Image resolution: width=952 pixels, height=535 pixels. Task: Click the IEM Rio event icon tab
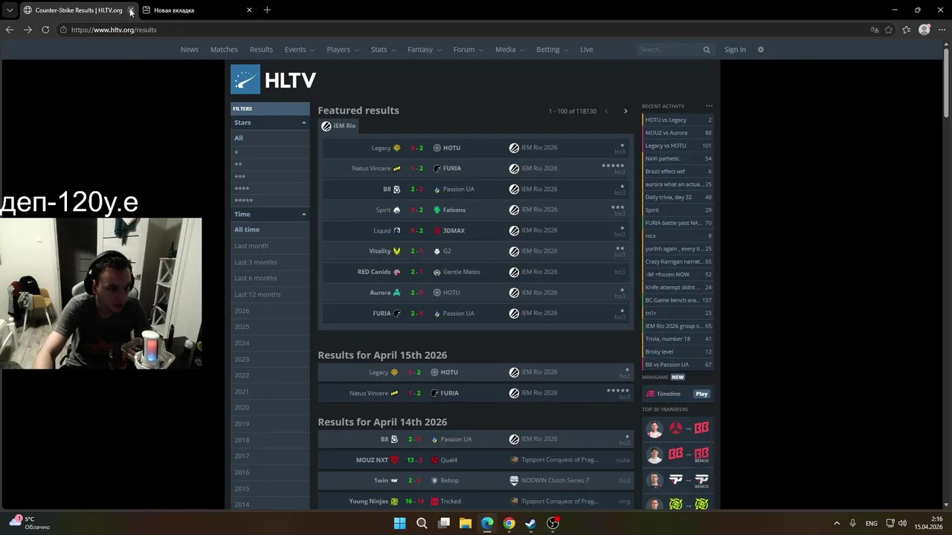pyautogui.click(x=338, y=126)
